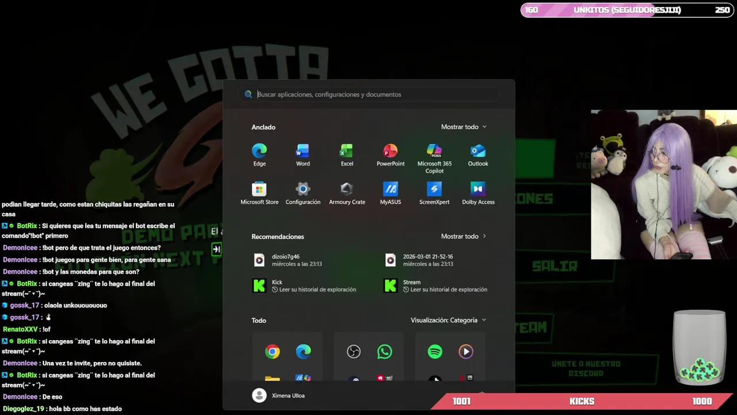Open Outlook from pinned apps
This screenshot has width=737, height=415.
pos(478,155)
